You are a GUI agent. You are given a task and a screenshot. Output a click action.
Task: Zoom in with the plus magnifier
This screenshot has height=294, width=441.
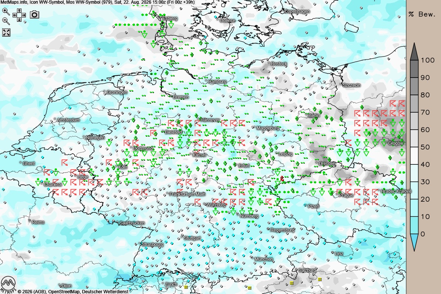coord(6,11)
